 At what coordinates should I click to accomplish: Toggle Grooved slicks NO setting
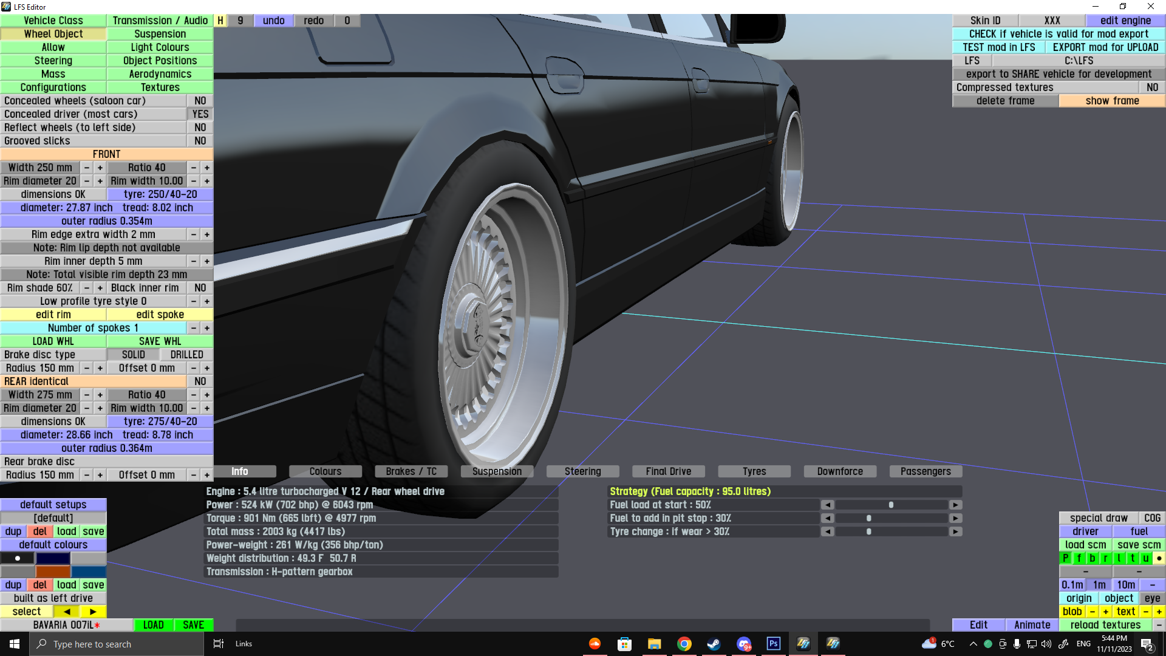click(200, 141)
